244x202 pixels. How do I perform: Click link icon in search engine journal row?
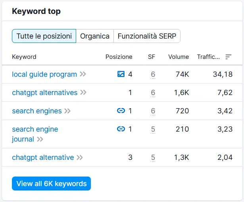tap(121, 129)
